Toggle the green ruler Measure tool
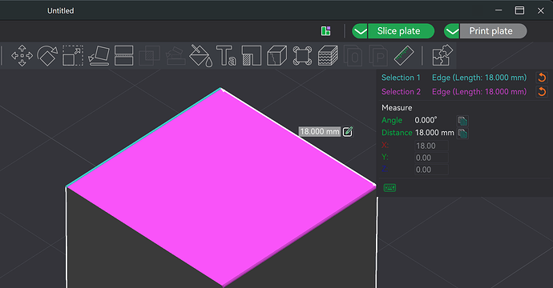Screen dimensions: 553x288 pyautogui.click(x=404, y=56)
